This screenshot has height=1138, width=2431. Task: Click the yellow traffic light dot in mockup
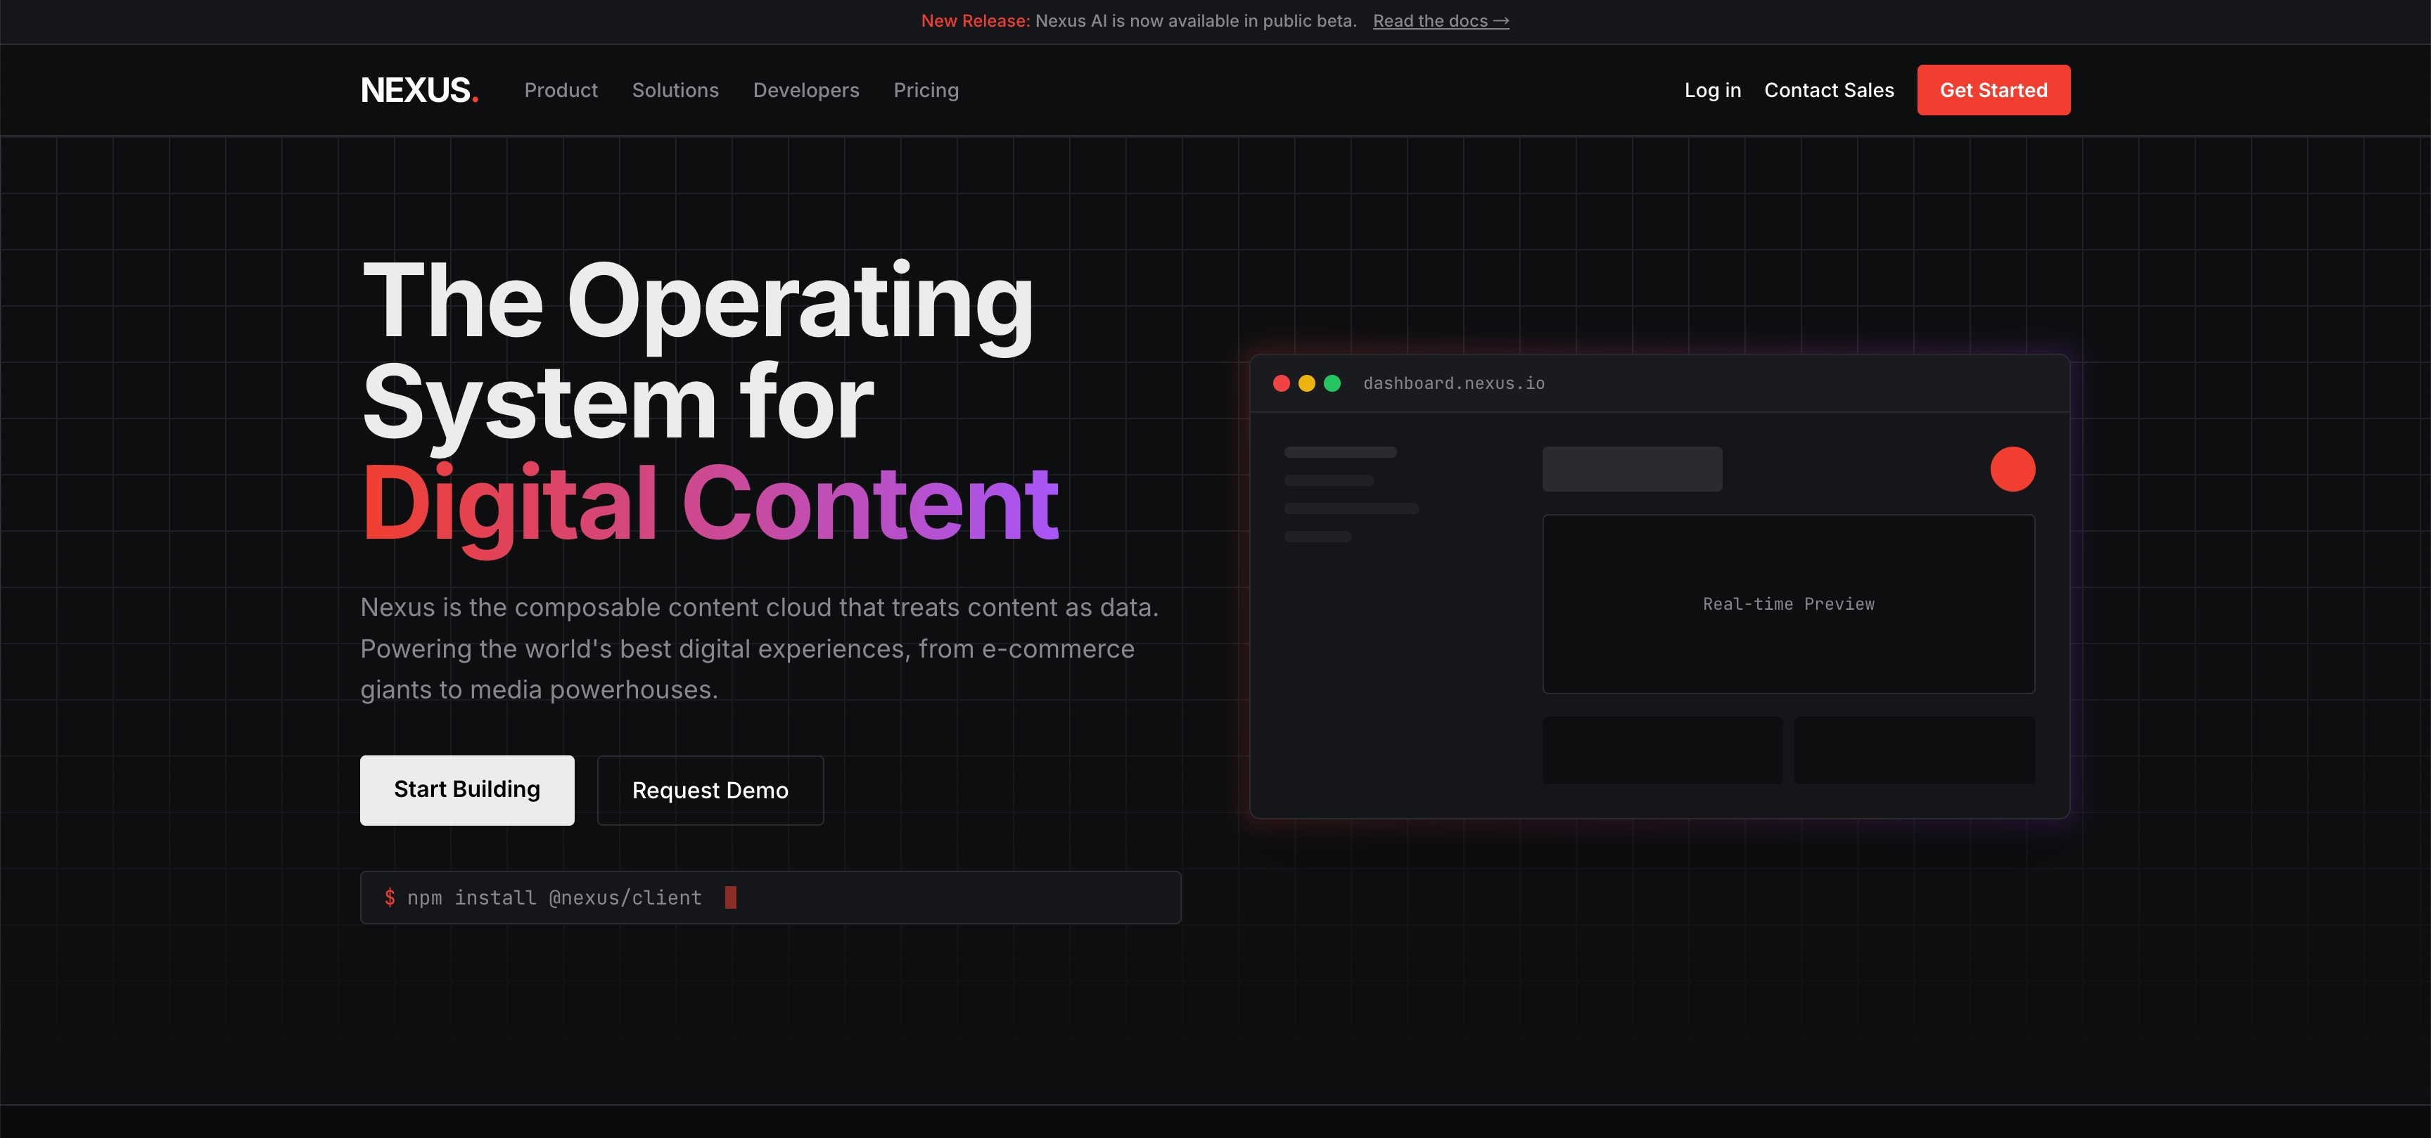(x=1307, y=383)
